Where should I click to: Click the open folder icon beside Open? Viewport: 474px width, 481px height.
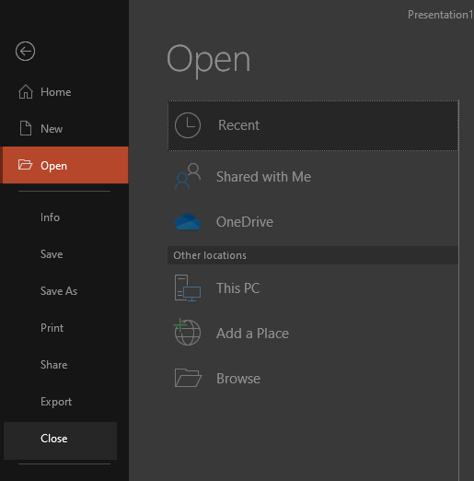[25, 165]
